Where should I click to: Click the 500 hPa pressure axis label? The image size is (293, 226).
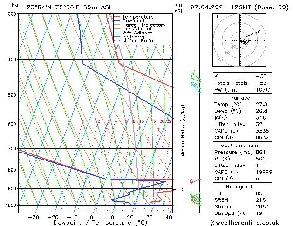coord(10,95)
